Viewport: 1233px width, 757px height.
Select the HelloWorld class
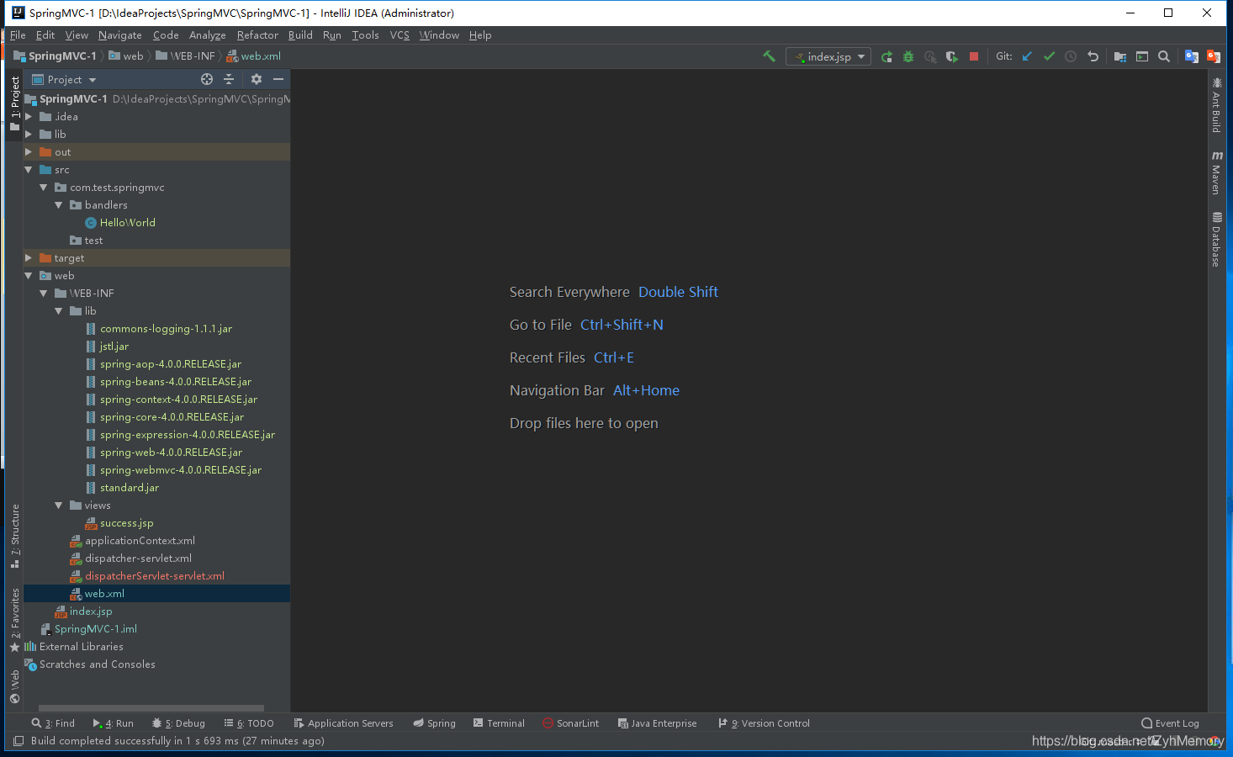point(127,223)
